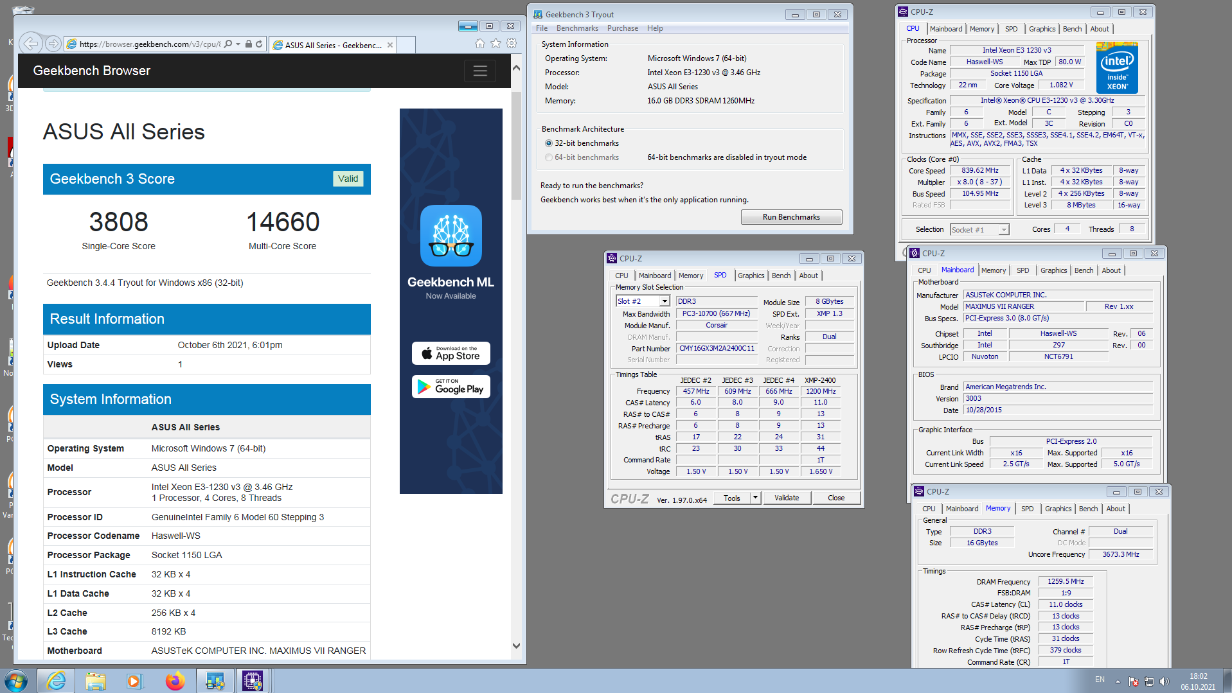Click the Geekbench ML app icon
The height and width of the screenshot is (693, 1232).
(451, 236)
